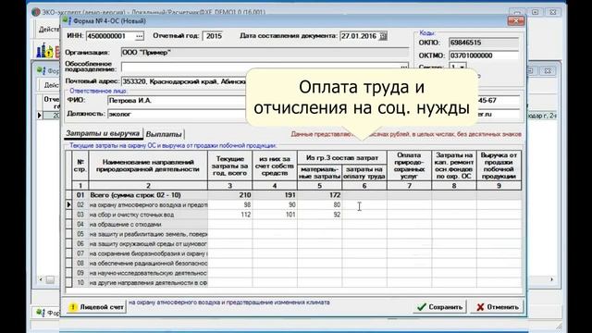Click column header Текущие затраты за год, всего

click(230, 166)
